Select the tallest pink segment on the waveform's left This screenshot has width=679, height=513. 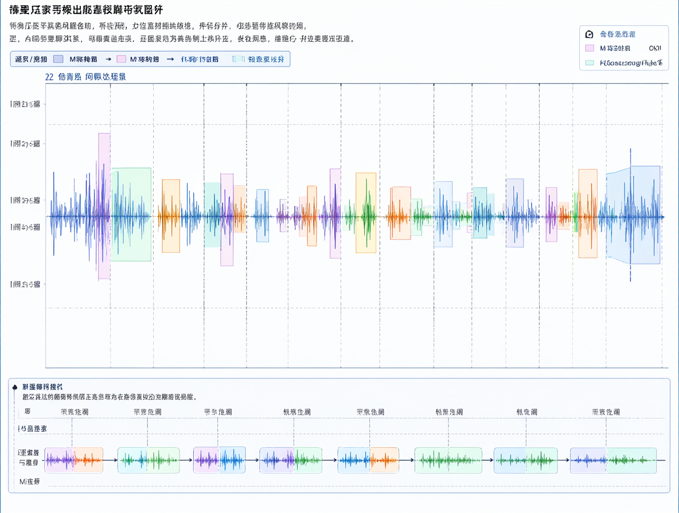104,206
